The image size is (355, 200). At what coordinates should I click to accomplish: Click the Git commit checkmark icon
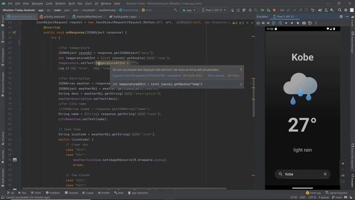[x=295, y=10]
